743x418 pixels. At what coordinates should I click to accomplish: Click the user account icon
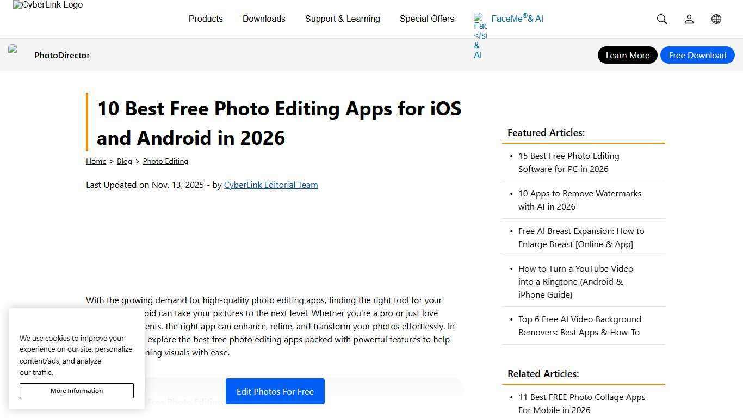coord(689,19)
